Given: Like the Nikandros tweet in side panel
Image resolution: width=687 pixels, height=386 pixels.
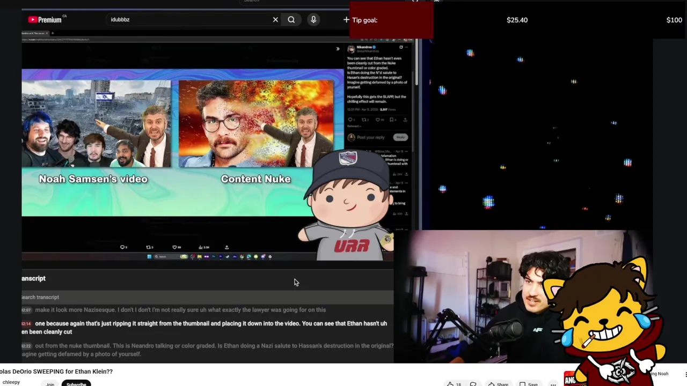Looking at the screenshot, I should [x=378, y=120].
